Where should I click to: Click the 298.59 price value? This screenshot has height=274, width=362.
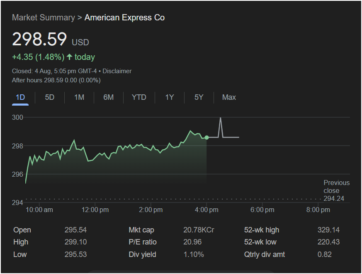pyautogui.click(x=39, y=39)
